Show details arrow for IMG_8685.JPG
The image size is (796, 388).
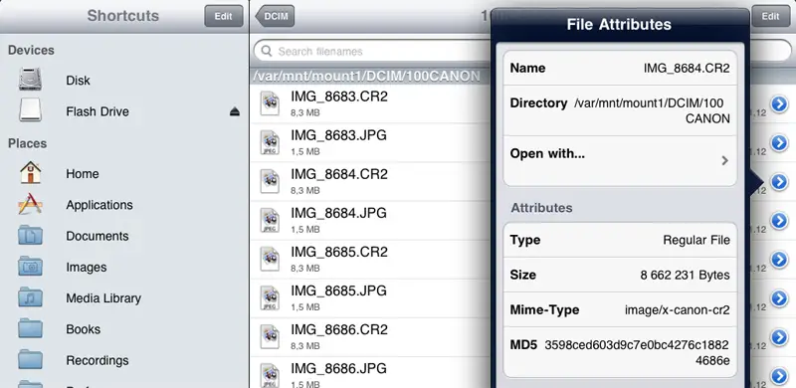pyautogui.click(x=779, y=298)
